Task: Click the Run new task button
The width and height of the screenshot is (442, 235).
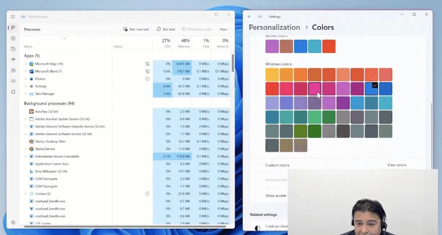Action: coord(136,29)
